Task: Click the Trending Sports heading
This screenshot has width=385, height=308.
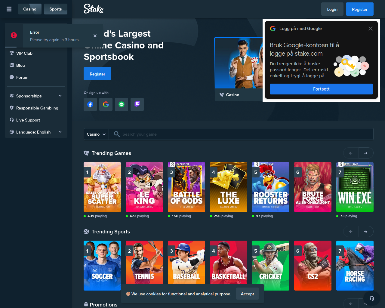Action: pos(111,232)
